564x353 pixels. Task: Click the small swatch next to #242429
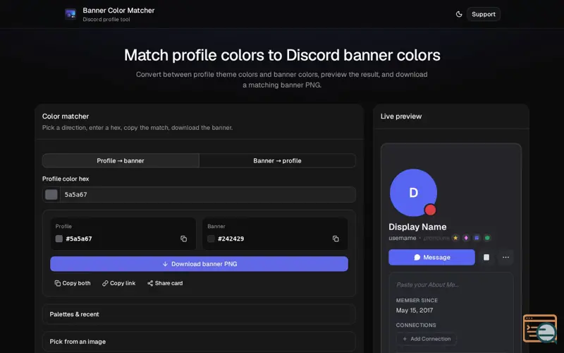(x=211, y=239)
